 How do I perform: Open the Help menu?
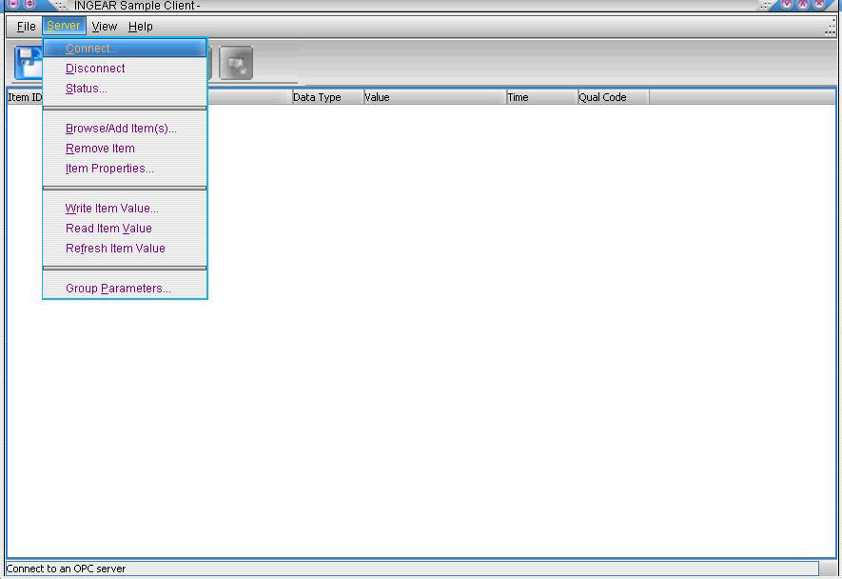tap(140, 27)
